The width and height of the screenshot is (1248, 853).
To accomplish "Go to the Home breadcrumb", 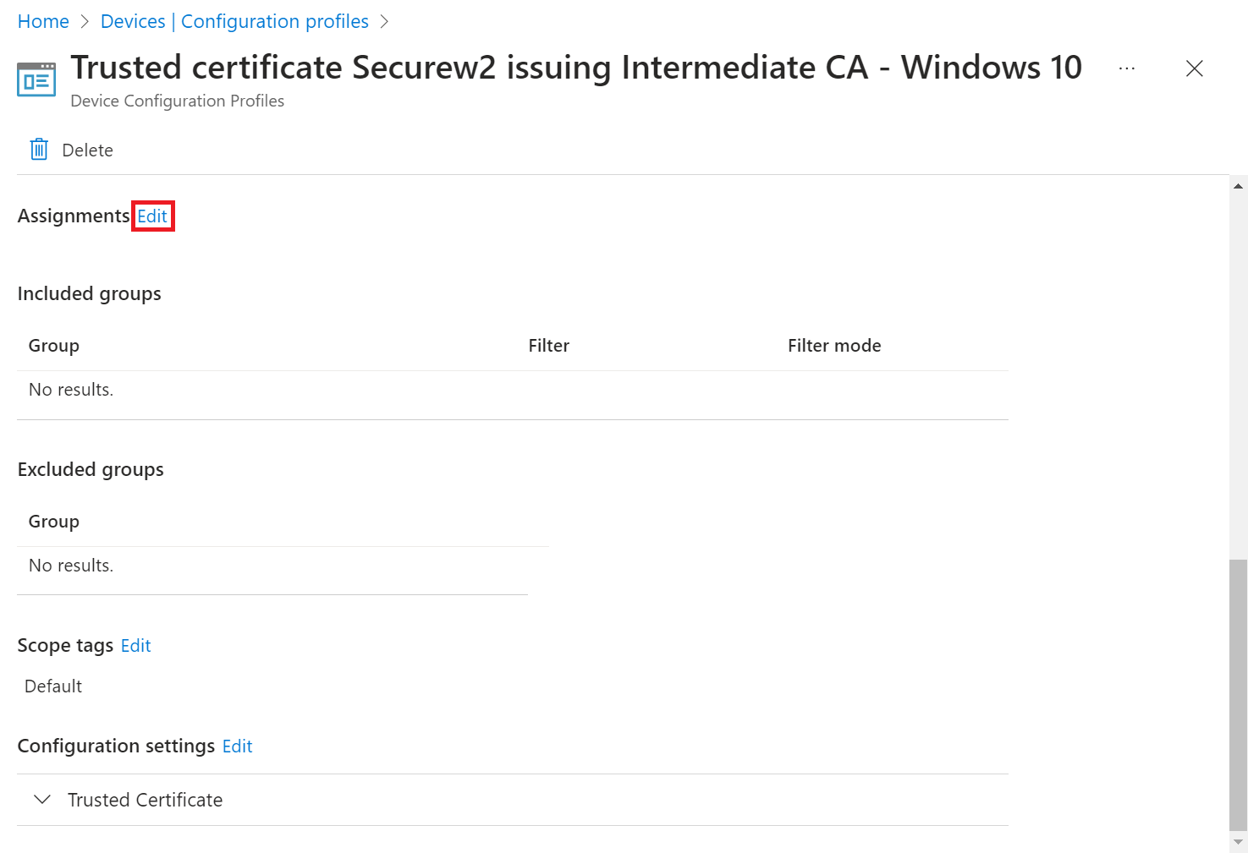I will [43, 22].
